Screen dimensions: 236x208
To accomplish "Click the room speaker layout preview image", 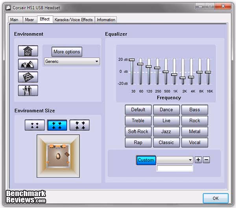I will 58,156.
